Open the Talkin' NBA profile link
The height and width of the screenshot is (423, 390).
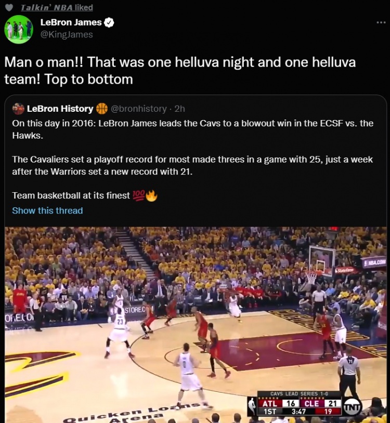click(x=47, y=8)
